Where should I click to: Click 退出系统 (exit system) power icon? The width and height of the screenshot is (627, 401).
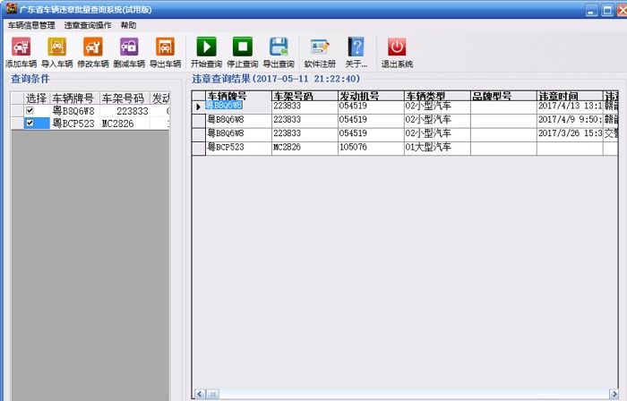pos(397,47)
